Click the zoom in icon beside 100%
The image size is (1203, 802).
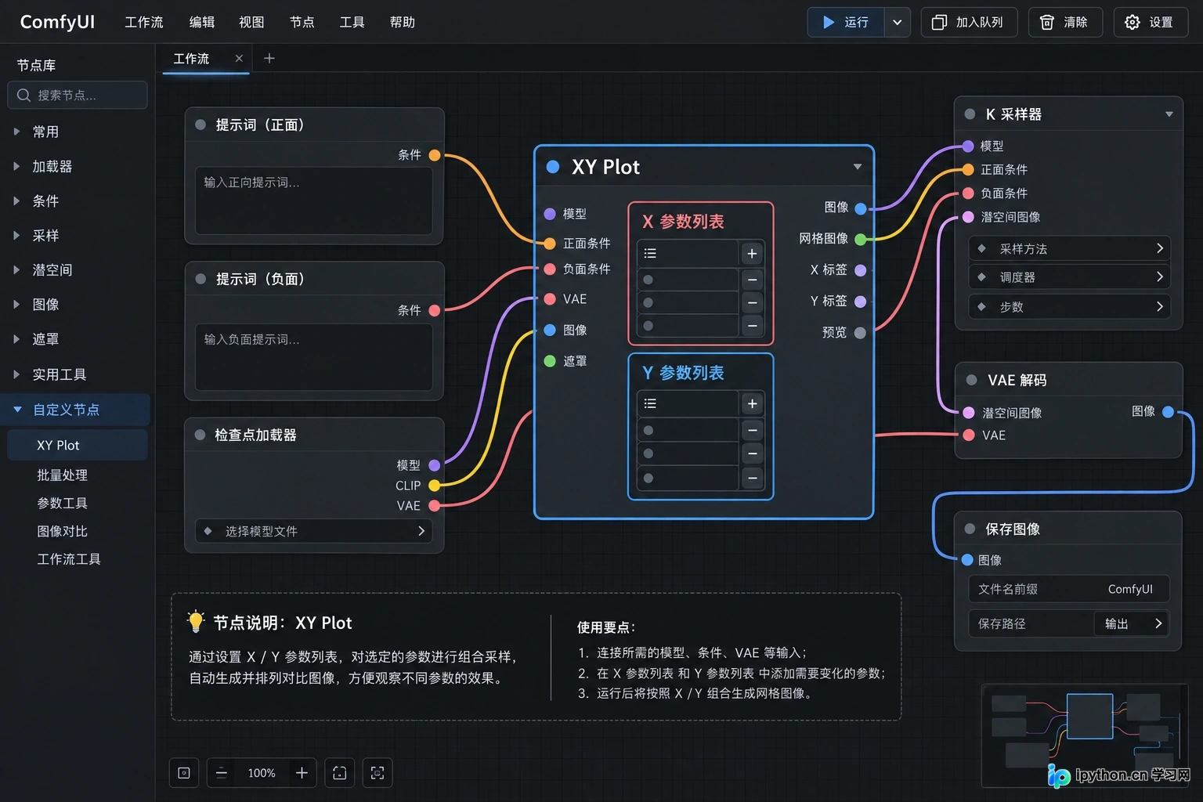point(302,773)
